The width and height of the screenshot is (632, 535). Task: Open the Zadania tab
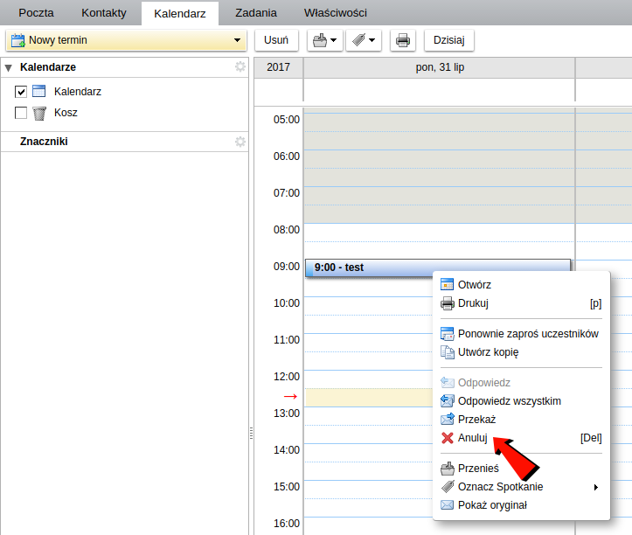click(256, 13)
